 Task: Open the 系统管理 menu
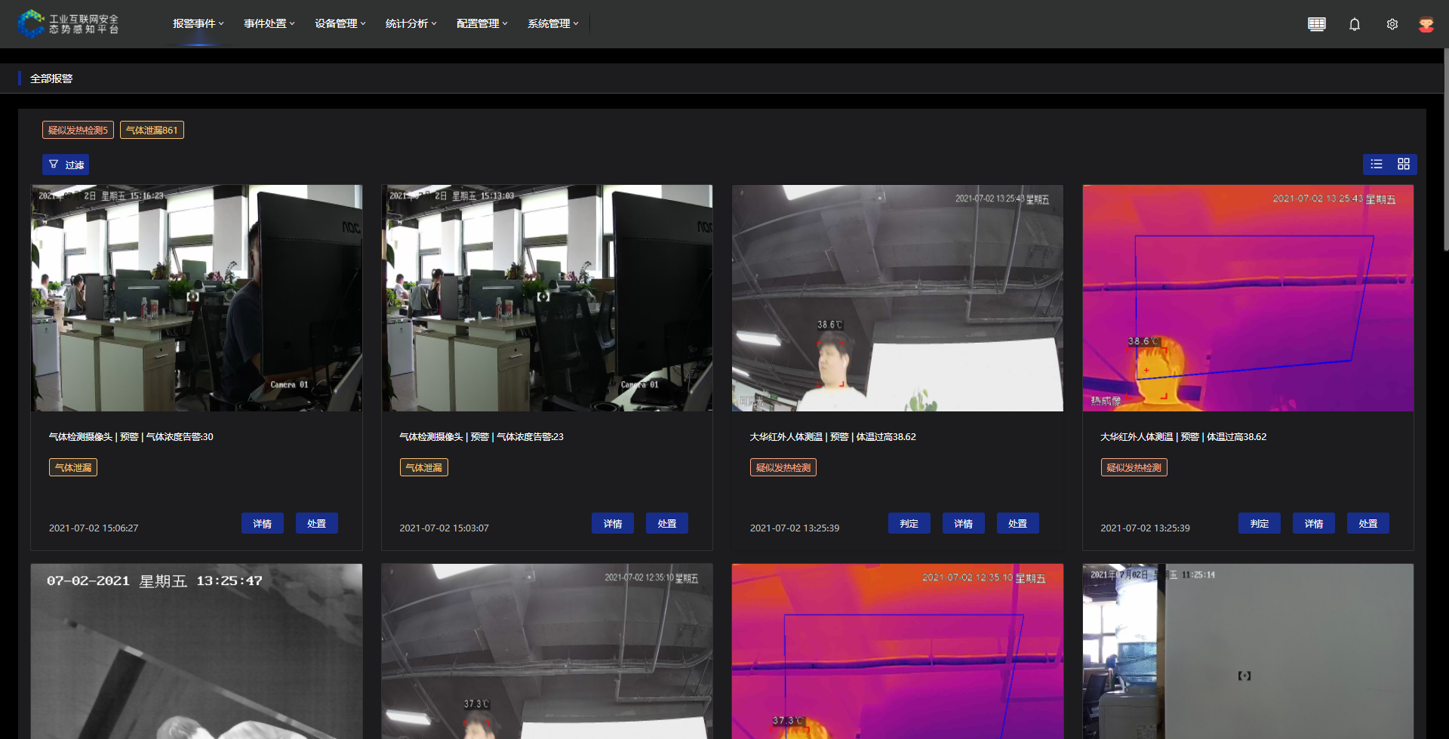pos(552,23)
